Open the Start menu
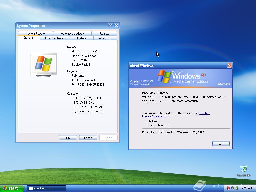The height and width of the screenshot is (192, 256). 12,188
